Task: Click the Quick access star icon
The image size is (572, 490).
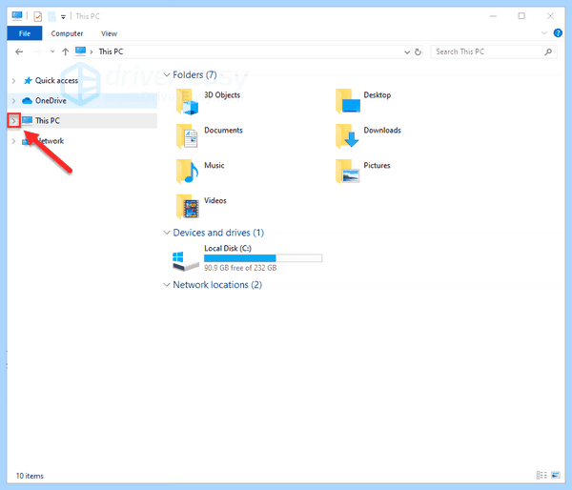Action: 28,81
